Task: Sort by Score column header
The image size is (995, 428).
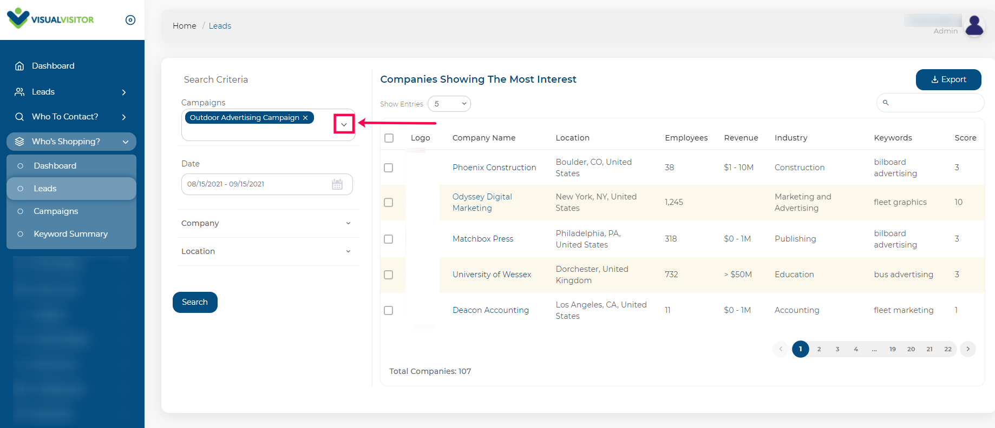Action: [x=966, y=138]
